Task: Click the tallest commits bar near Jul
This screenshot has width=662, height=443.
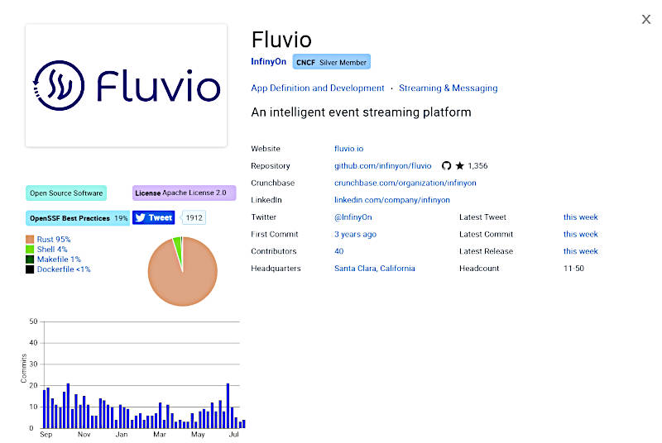Action: (228, 406)
